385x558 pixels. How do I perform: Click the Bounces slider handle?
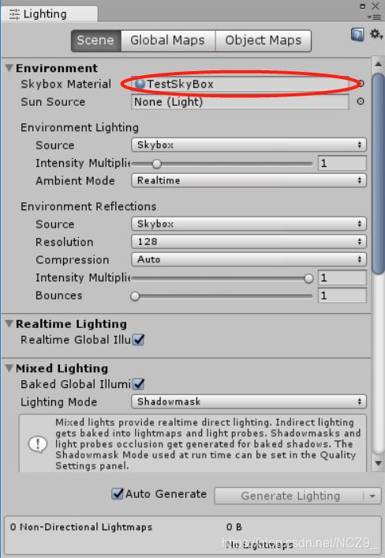coord(135,296)
